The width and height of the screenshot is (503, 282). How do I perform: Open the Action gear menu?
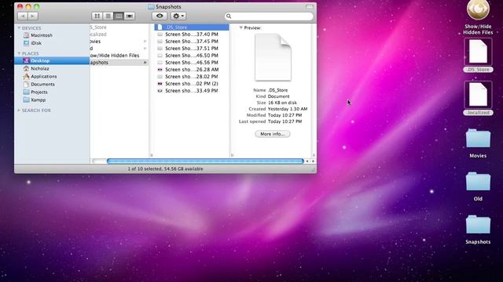pyautogui.click(x=178, y=16)
